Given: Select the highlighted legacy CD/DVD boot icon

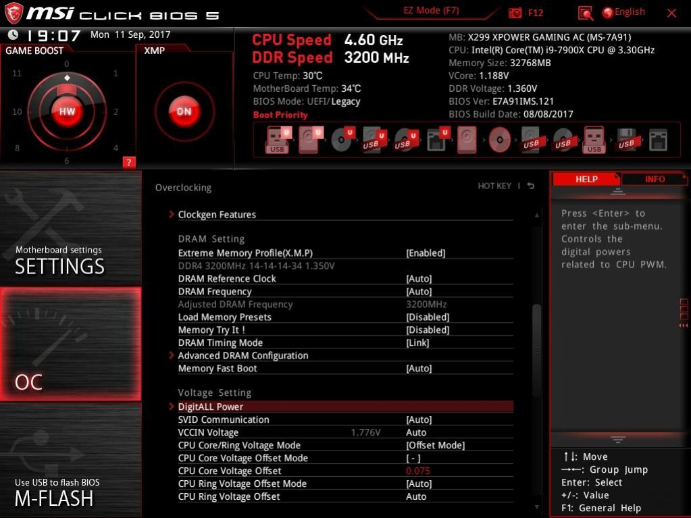Looking at the screenshot, I should [500, 140].
